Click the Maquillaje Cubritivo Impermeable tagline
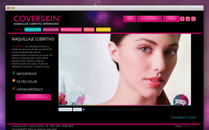The width and height of the screenshot is (209, 130). (x=36, y=24)
